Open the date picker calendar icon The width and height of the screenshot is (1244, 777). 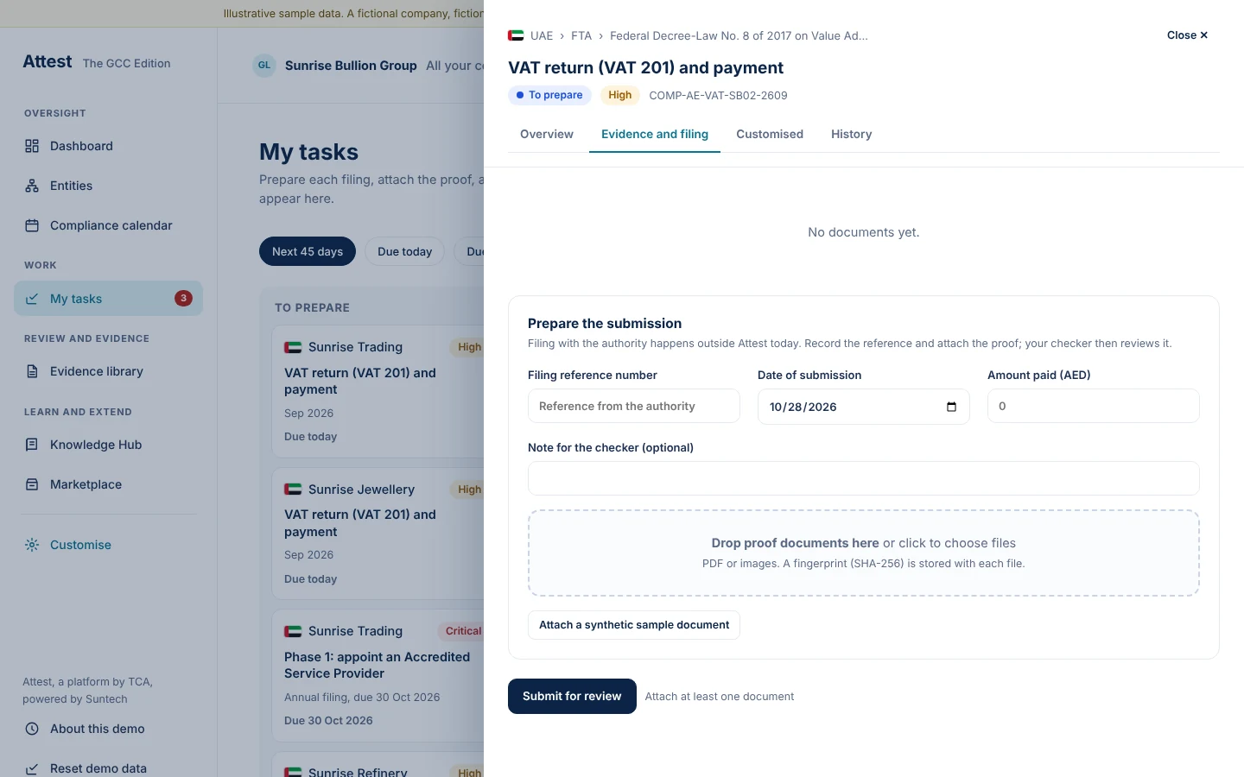pos(951,407)
